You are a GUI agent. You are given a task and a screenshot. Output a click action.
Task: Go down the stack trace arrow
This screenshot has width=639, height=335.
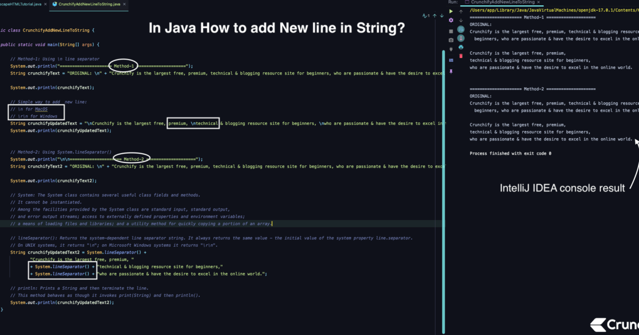461,20
